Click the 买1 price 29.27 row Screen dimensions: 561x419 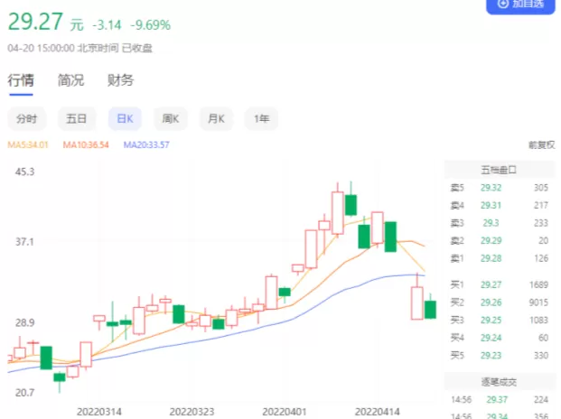[499, 285]
